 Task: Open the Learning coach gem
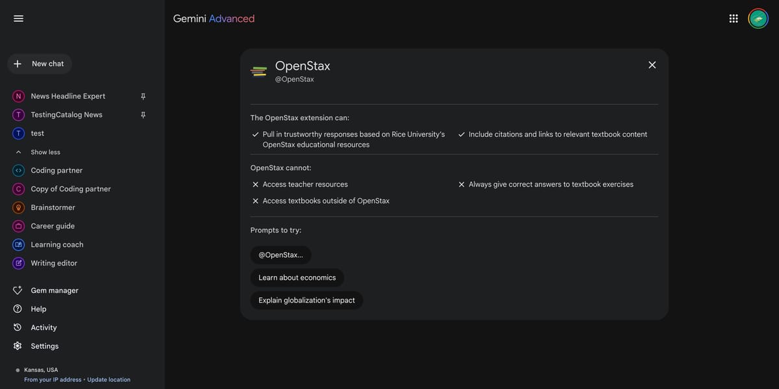[x=56, y=244]
